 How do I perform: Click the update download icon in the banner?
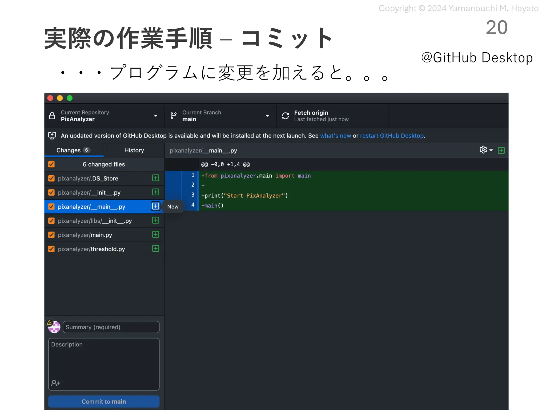[52, 135]
